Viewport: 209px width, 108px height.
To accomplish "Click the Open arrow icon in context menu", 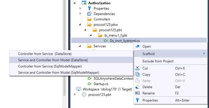I will [137, 46].
